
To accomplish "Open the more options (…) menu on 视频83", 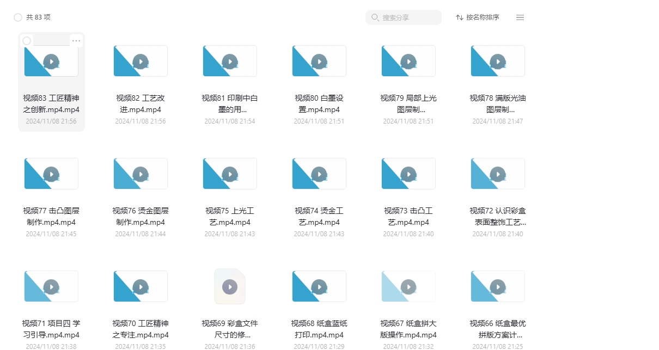I will (x=76, y=40).
